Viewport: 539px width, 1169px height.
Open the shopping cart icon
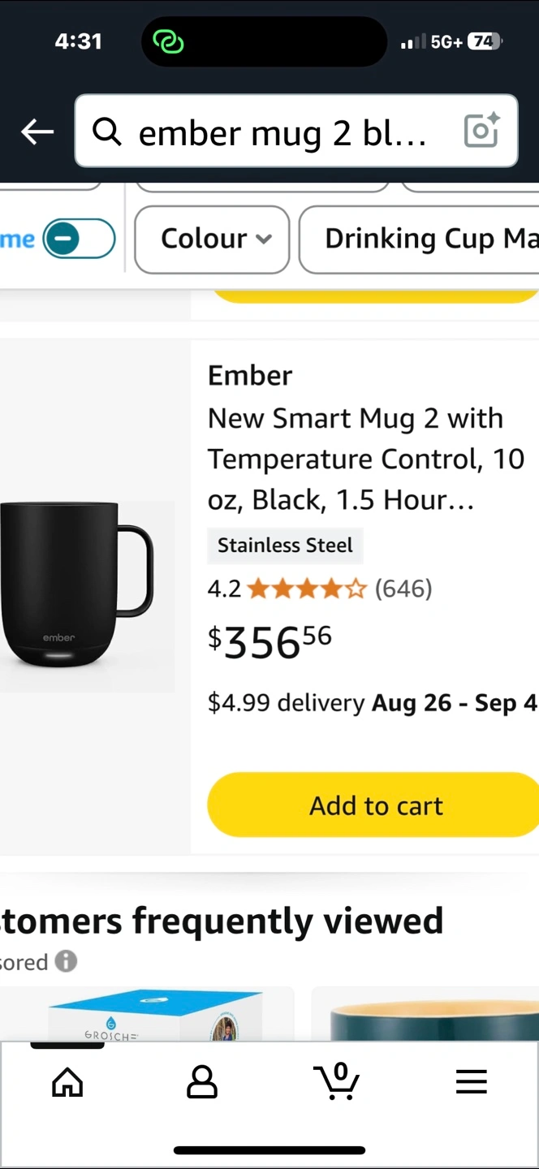(337, 1082)
